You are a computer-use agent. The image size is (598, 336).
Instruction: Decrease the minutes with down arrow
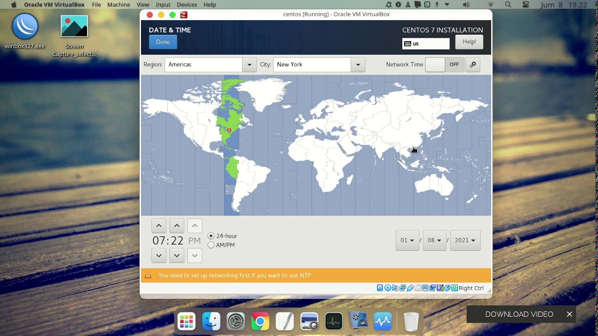[x=177, y=255]
